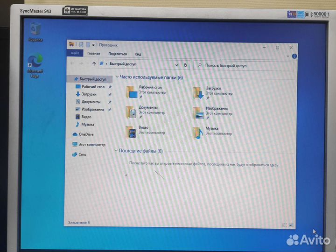Select Загрузки in the navigation pane
336x252 pixels.
[90, 94]
